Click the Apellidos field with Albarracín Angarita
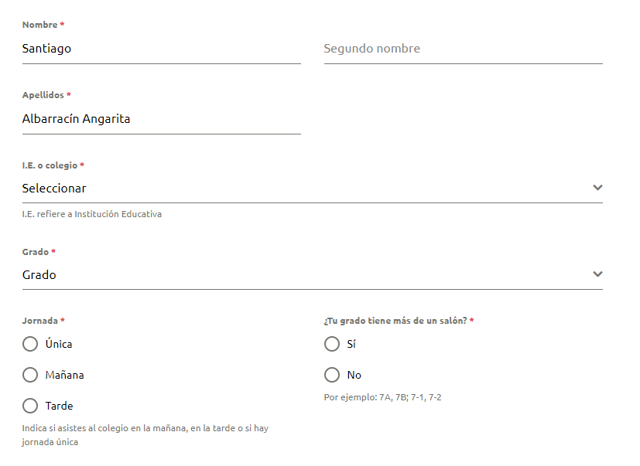Image resolution: width=640 pixels, height=466 pixels. (161, 119)
